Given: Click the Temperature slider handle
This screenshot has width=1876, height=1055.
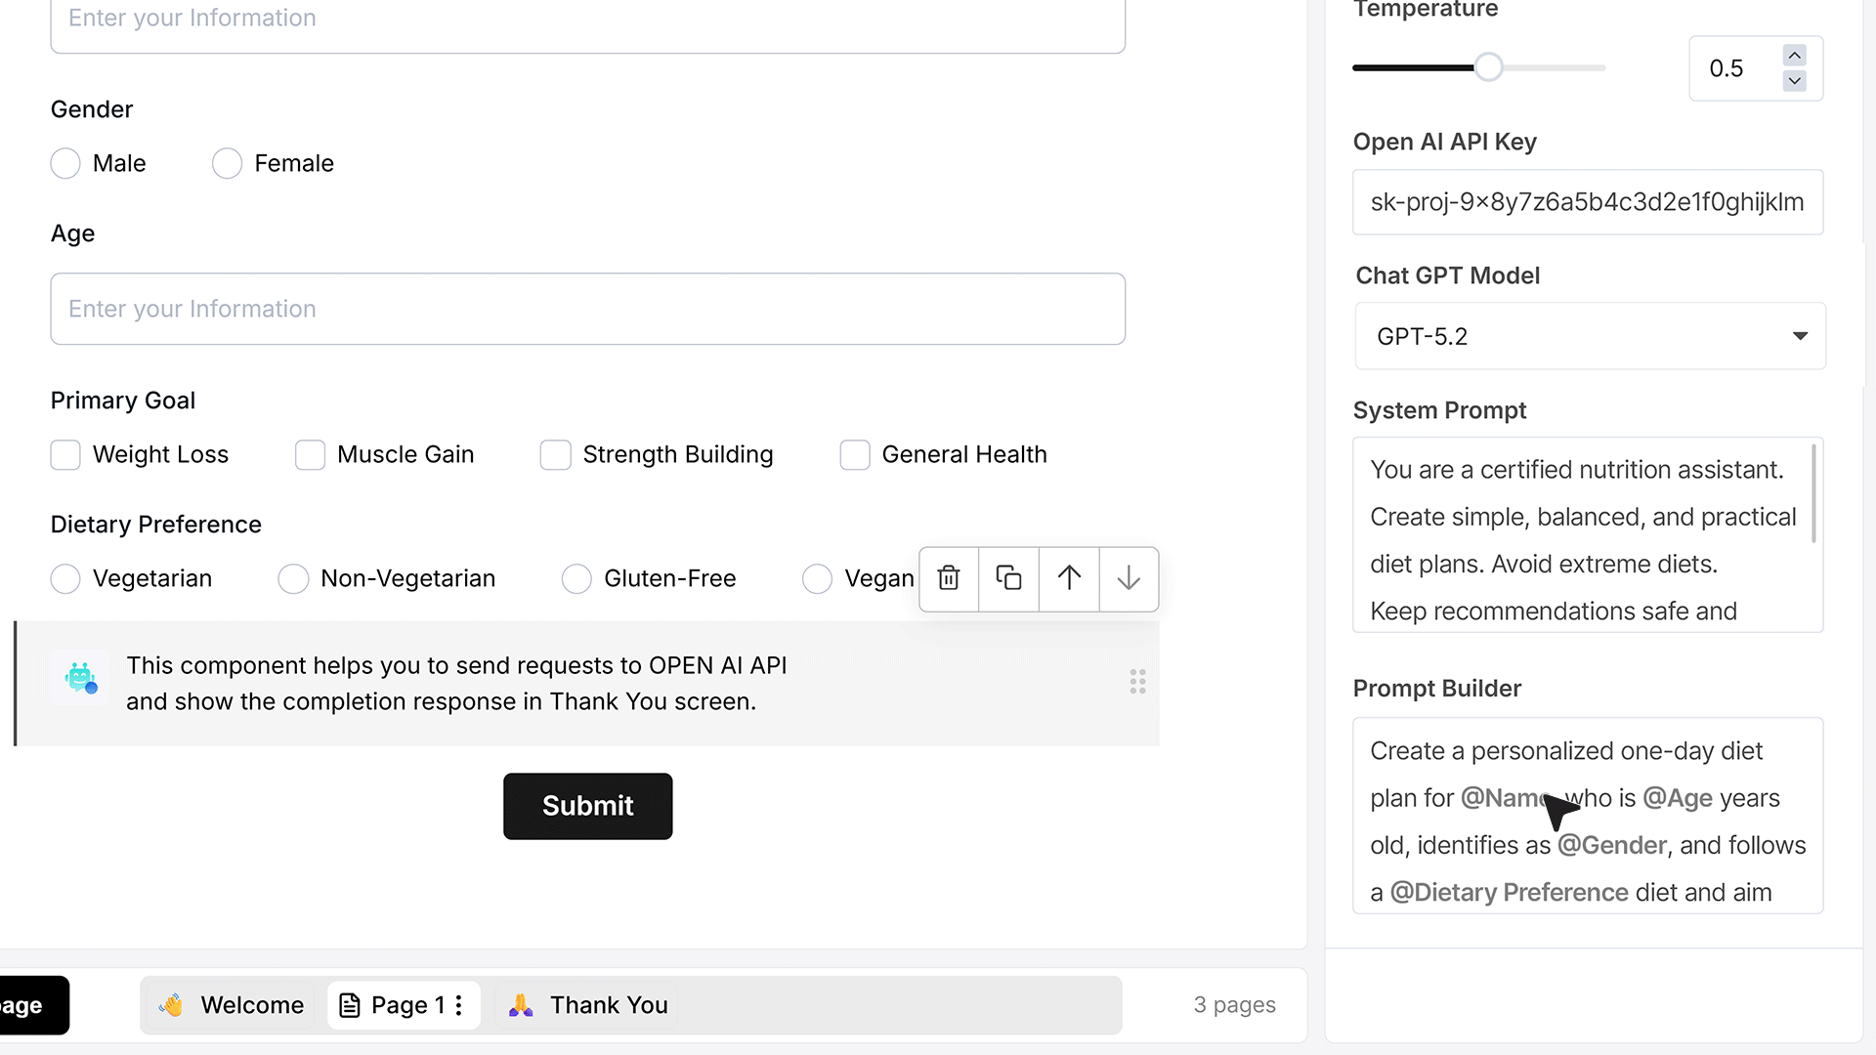Looking at the screenshot, I should 1488,67.
